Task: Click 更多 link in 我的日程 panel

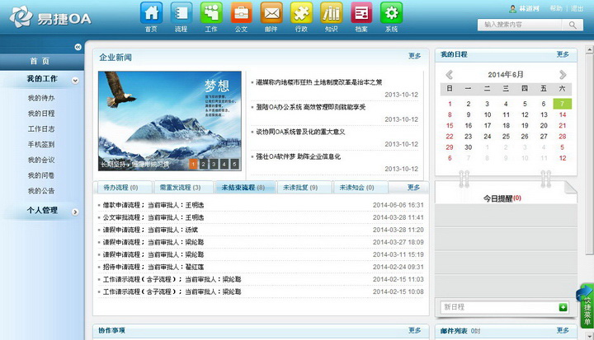Action: 563,54
